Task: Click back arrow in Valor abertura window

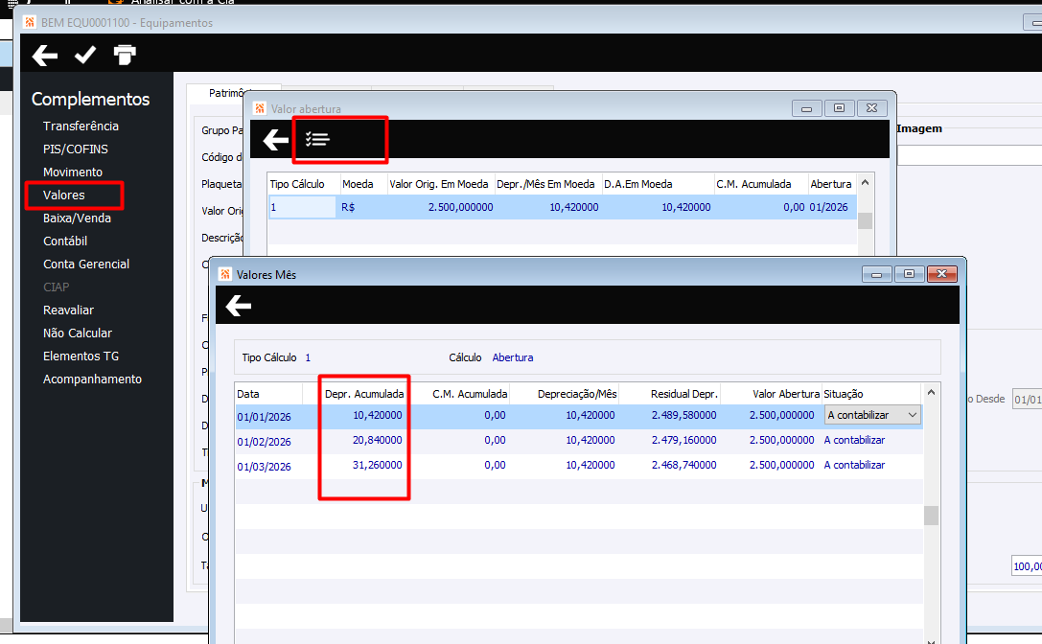Action: pyautogui.click(x=275, y=140)
